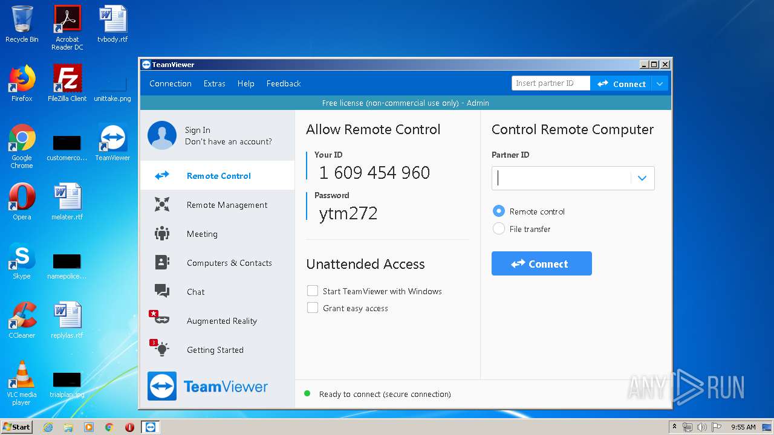Select the Google Chrome desktop shortcut
774x435 pixels.
click(x=22, y=146)
